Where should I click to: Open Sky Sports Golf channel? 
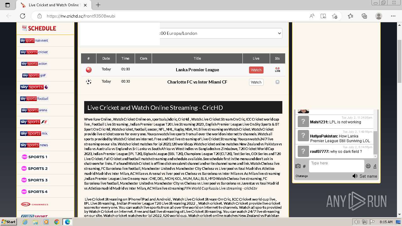point(34,75)
